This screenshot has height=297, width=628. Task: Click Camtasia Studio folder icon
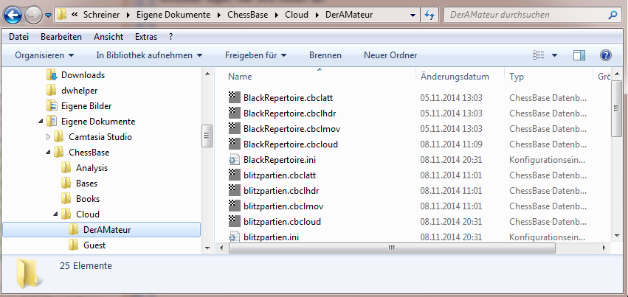(x=59, y=136)
